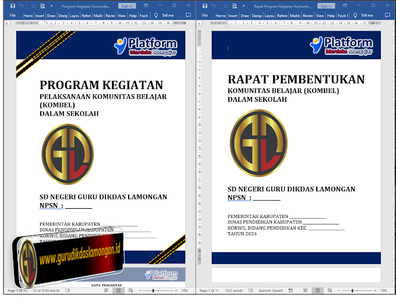The width and height of the screenshot is (396, 303).
Task: Switch to the Insert tab in right window
Action: point(233,16)
